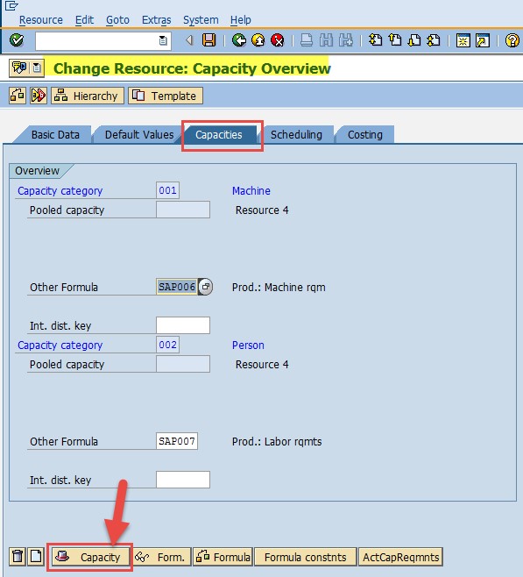523x577 pixels.
Task: Open the Goto menu
Action: pos(117,20)
